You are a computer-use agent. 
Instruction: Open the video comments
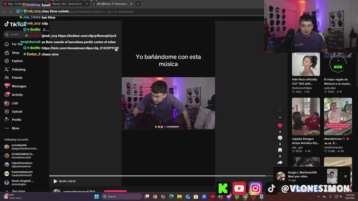pos(280,138)
